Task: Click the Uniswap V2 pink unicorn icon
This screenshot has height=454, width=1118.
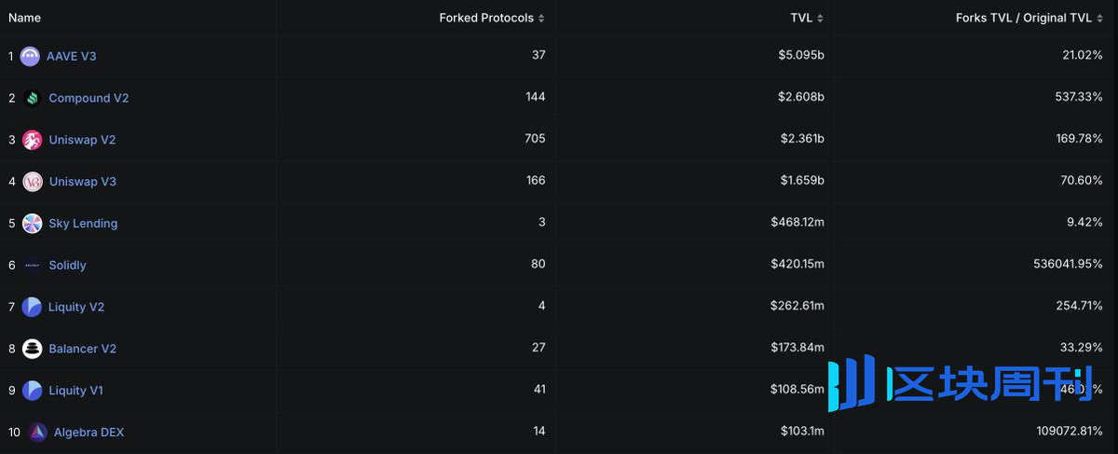Action: (x=33, y=140)
